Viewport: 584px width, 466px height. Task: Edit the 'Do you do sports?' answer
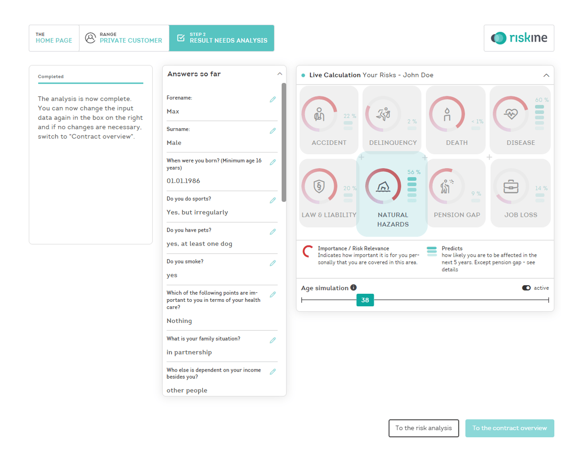[273, 201]
